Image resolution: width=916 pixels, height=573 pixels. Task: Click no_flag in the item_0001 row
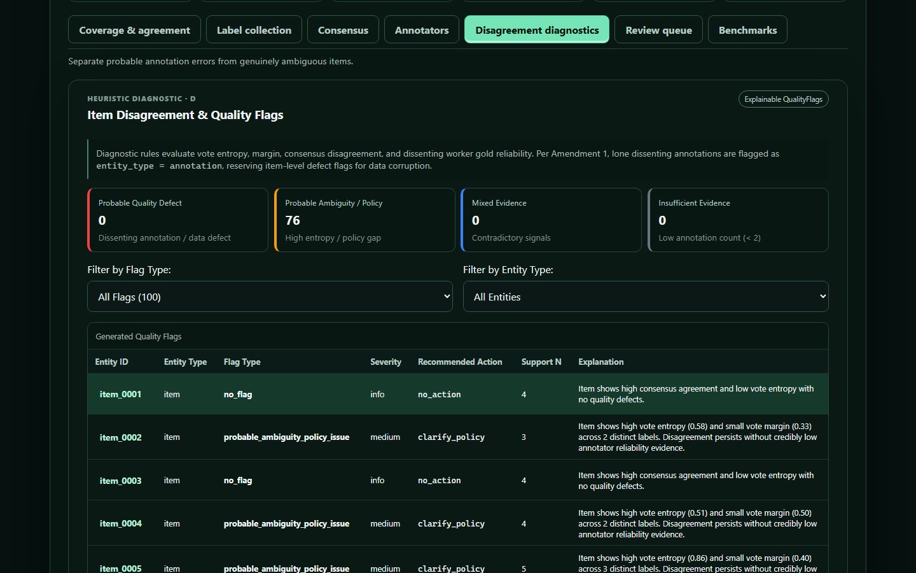tap(238, 395)
